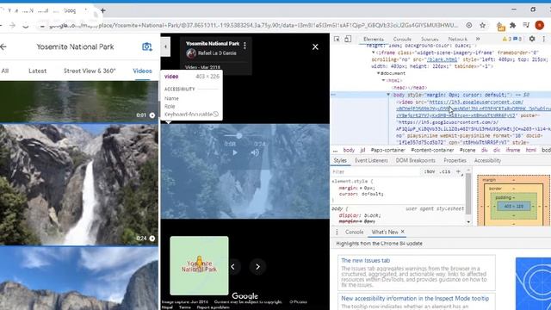The image size is (551, 310).
Task: Switch to DevTools Sources tab
Action: point(430,39)
